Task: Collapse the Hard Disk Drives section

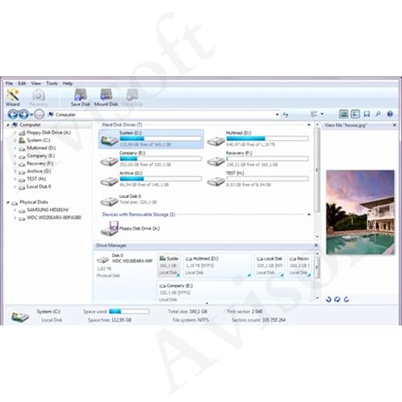Action: (309, 125)
